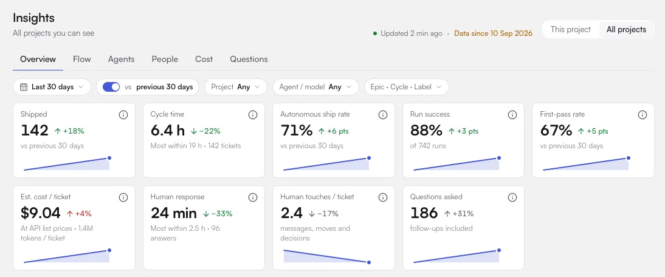Go to Questions tab
The image size is (665, 277).
249,60
